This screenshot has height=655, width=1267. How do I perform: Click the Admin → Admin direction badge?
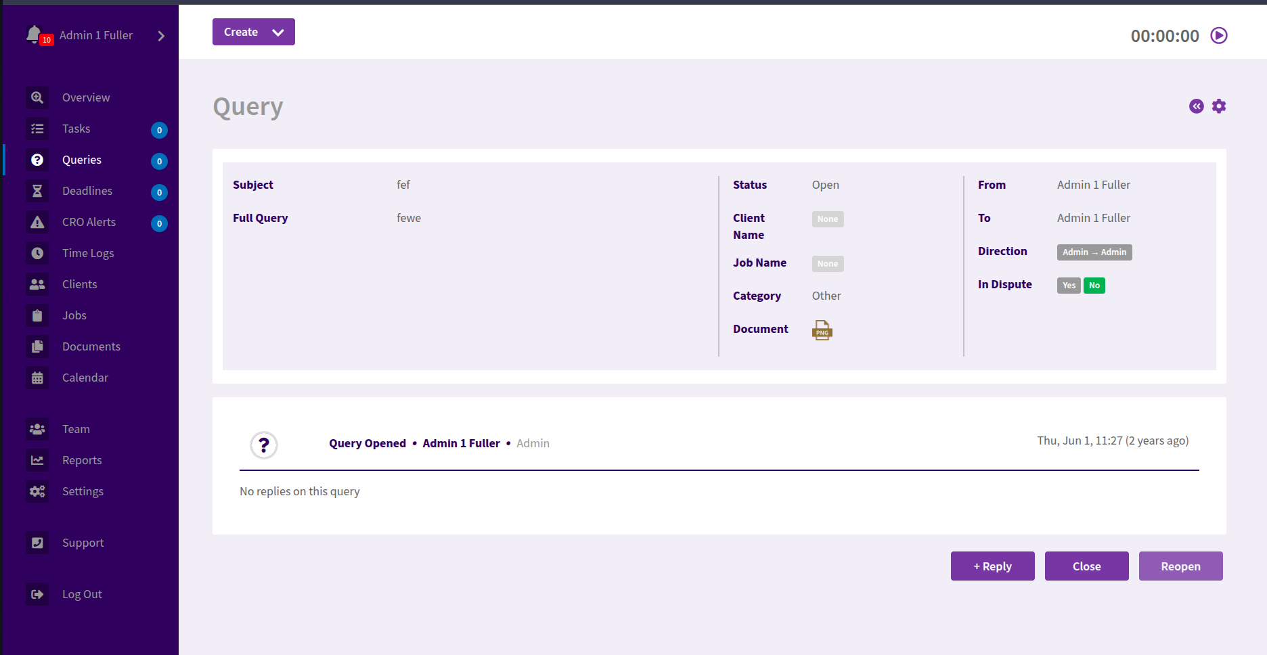tap(1094, 252)
